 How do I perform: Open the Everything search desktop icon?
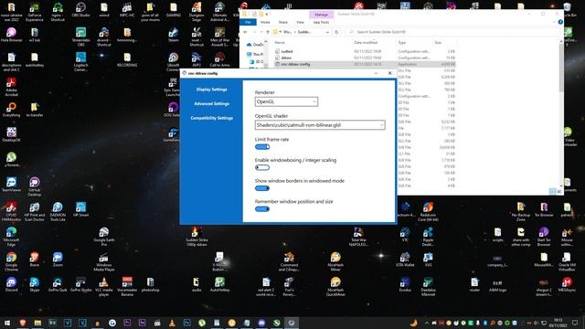[11, 110]
